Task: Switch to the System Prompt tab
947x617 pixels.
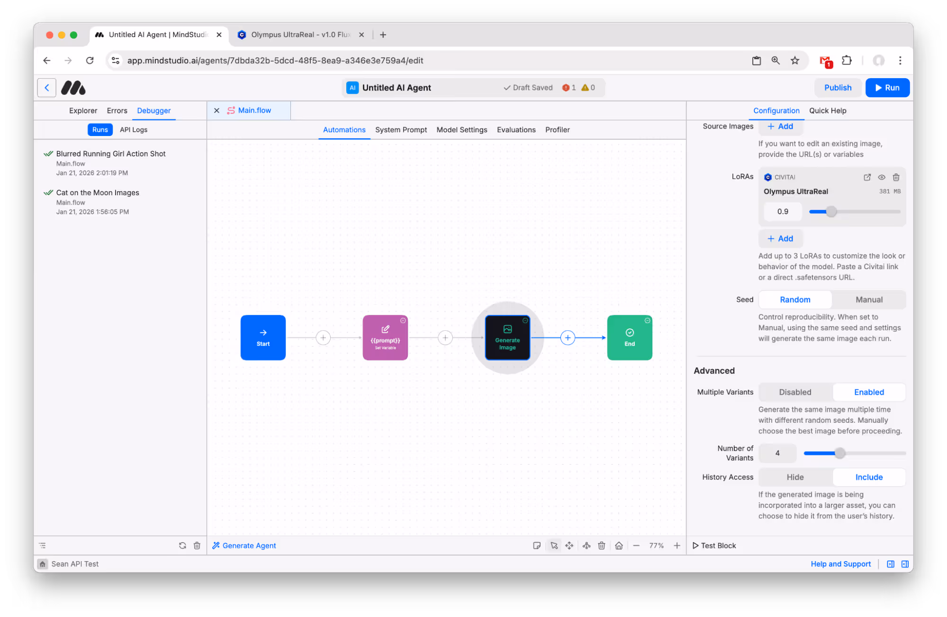Action: tap(401, 129)
